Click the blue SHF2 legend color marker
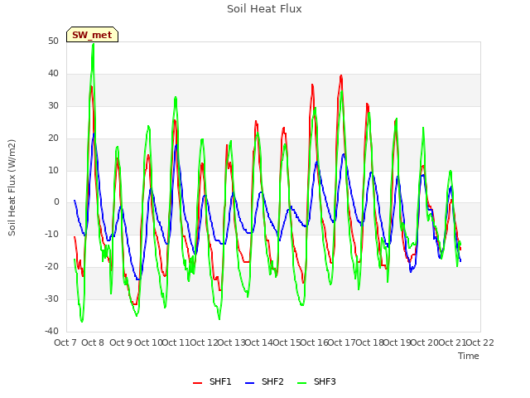This screenshot has width=530, height=398. tap(249, 383)
